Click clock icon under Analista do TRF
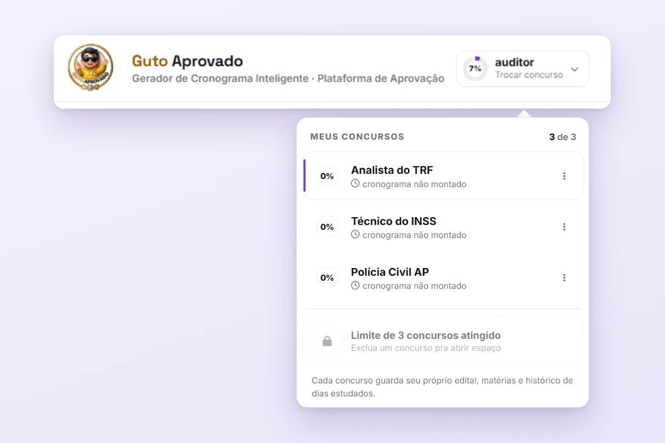665x443 pixels. tap(355, 183)
